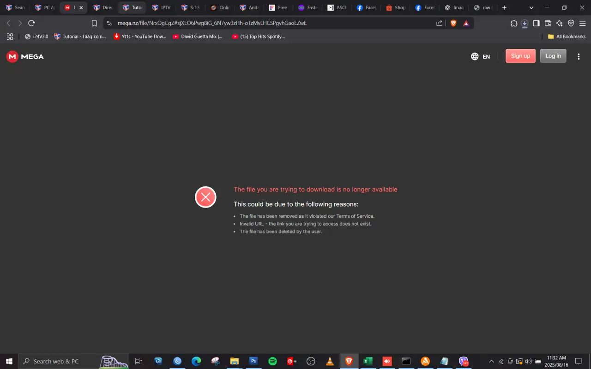This screenshot has width=591, height=369.
Task: Open the apps grid in bookmarks bar
Action: coord(10,36)
